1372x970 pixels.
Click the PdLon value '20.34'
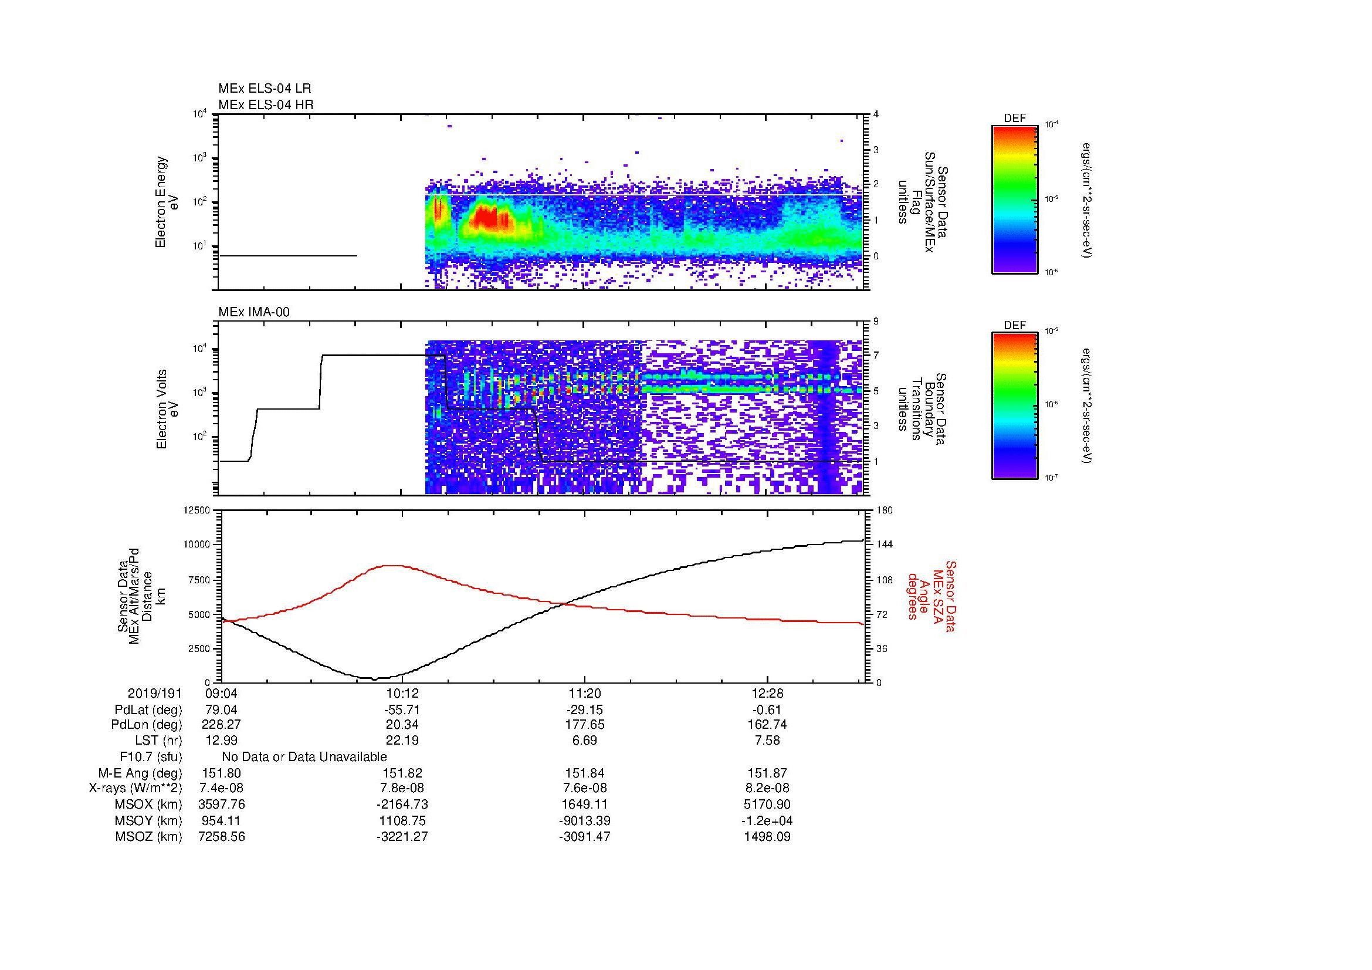[x=402, y=725]
